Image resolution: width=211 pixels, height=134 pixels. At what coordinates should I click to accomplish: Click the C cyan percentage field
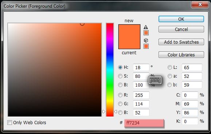[190, 95]
